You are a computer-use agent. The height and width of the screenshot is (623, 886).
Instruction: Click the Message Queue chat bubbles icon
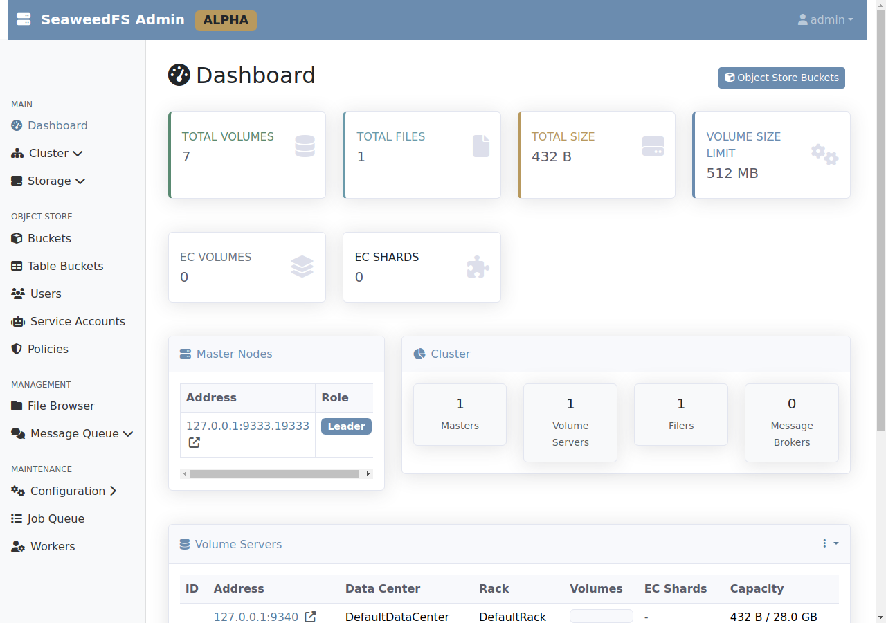point(18,433)
